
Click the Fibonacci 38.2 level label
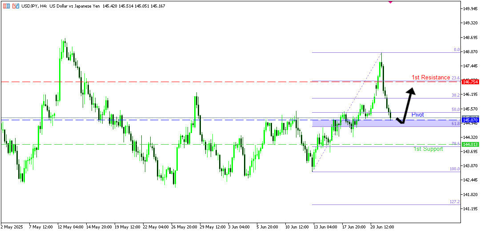456,95
